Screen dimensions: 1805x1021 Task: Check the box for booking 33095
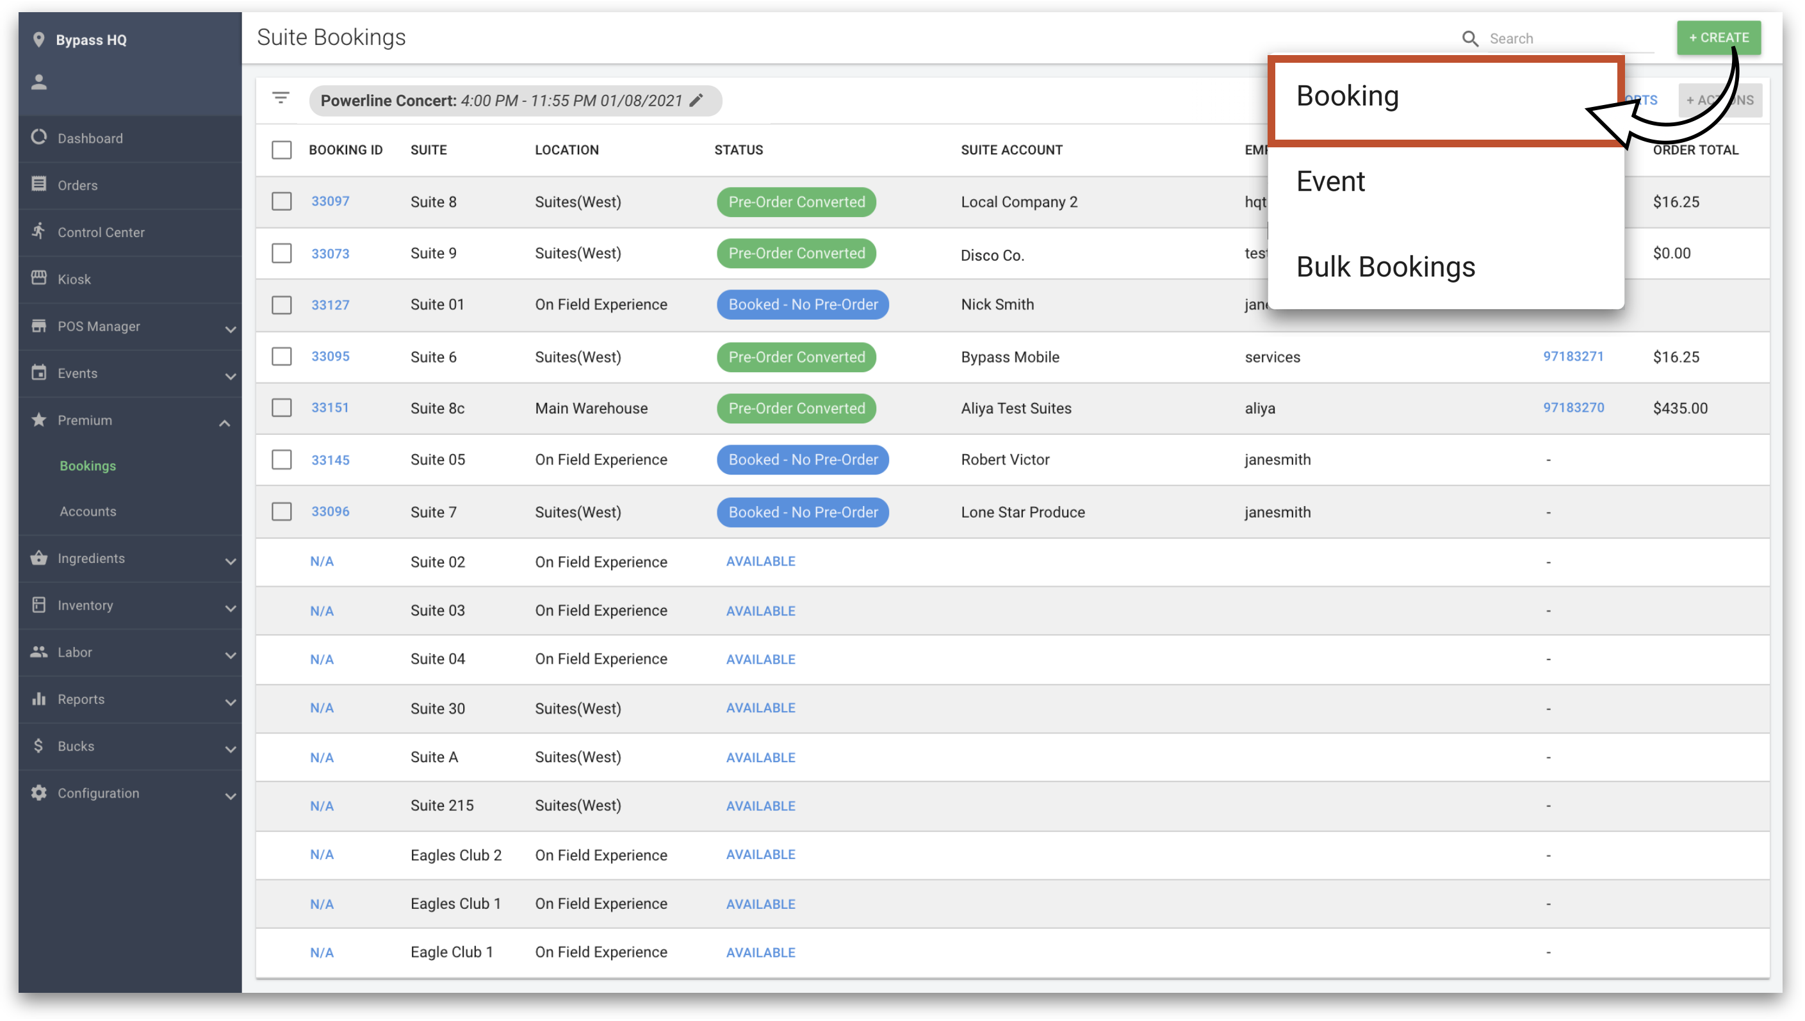(281, 356)
